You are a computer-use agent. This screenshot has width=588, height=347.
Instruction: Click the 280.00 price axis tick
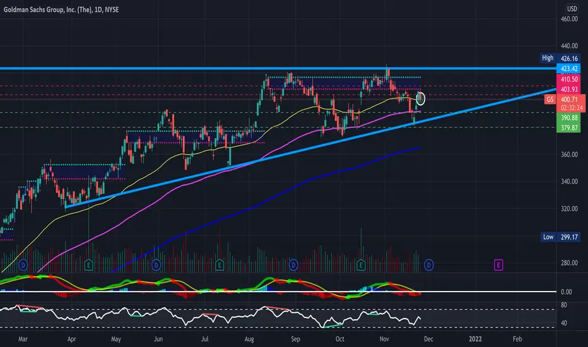[x=569, y=263]
